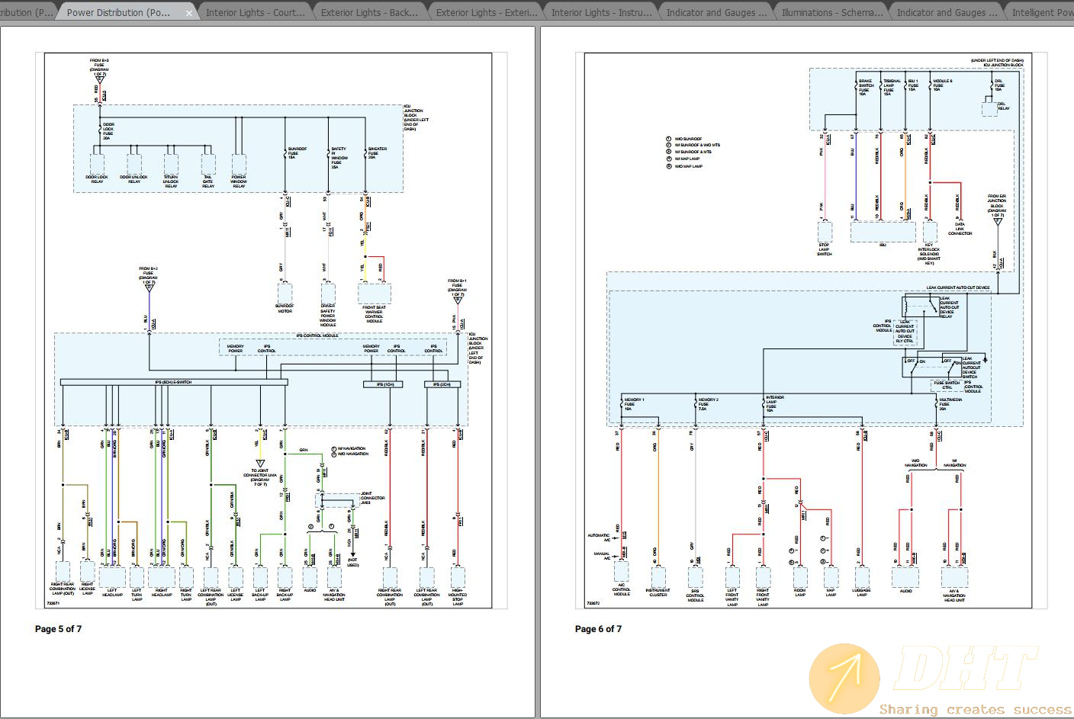Click the ROOM LAMP label
Viewport: 1074px width, 719px height.
pyautogui.click(x=799, y=592)
